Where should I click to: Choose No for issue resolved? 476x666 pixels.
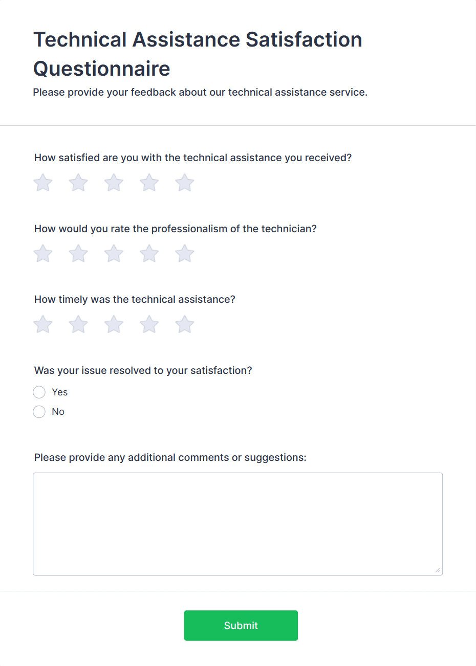click(39, 412)
